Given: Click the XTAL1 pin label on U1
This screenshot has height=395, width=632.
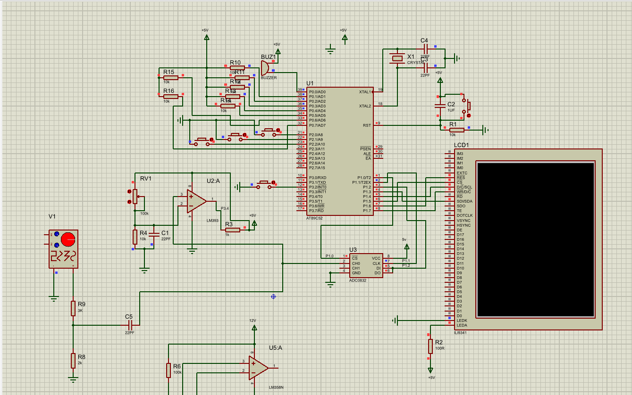Looking at the screenshot, I should tap(365, 91).
